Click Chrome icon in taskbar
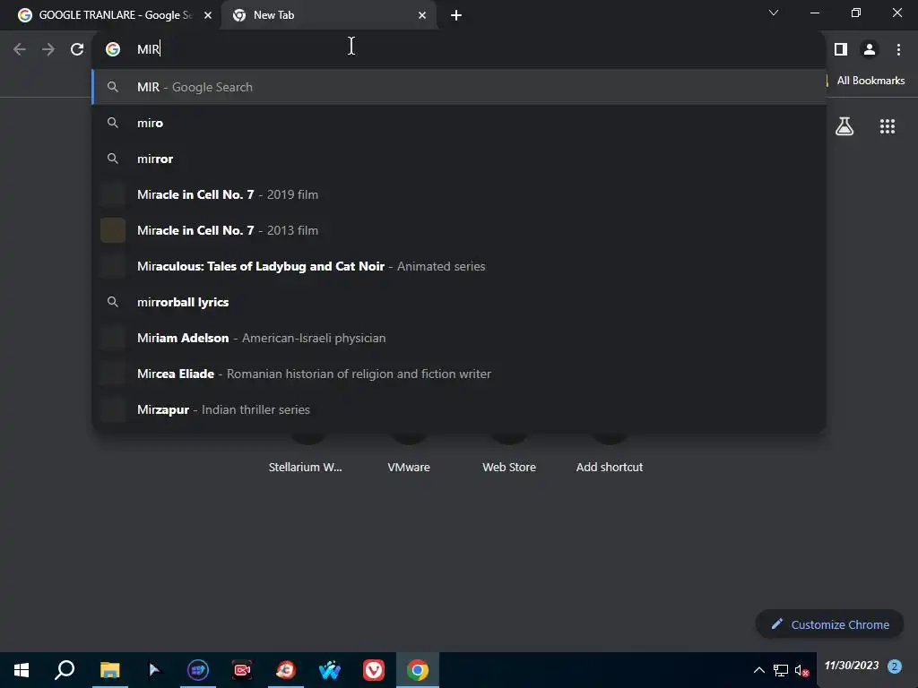918x688 pixels. pyautogui.click(x=418, y=670)
